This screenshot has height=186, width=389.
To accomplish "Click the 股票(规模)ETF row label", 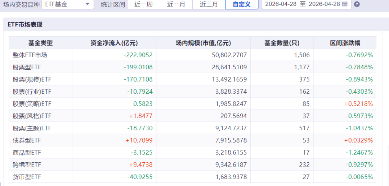I will pos(32,79).
